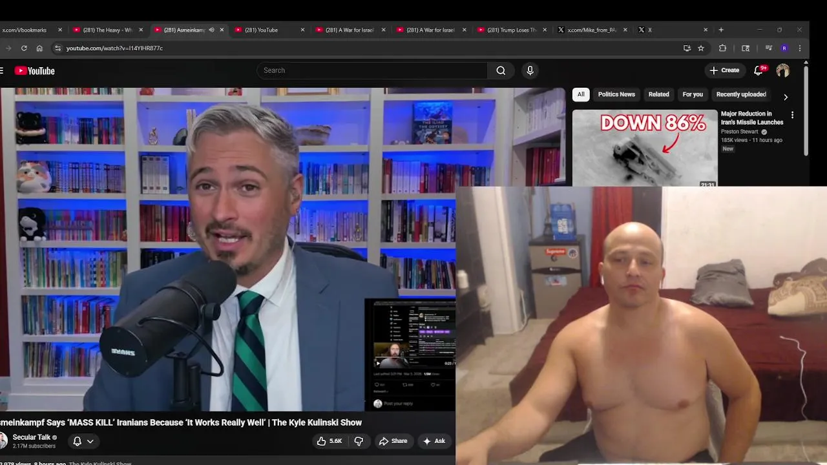This screenshot has width=827, height=465.
Task: Click the YouTube search input field
Action: click(x=372, y=70)
